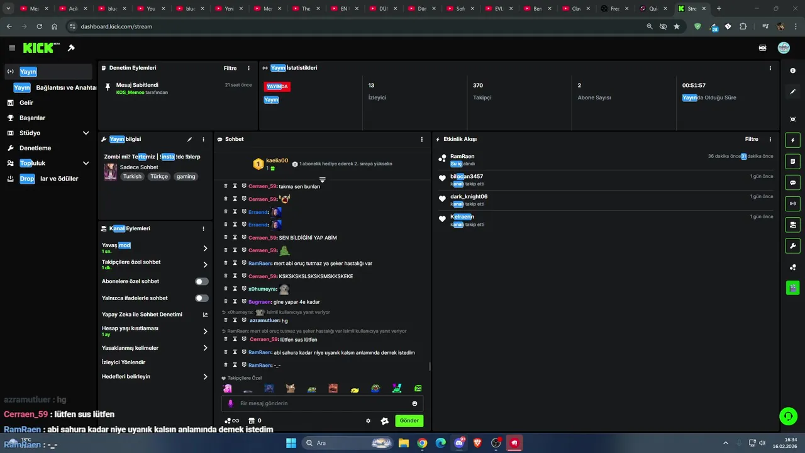Toggle the wrench widget icon in right sidebar
Viewport: 805px width, 453px height.
click(x=792, y=246)
